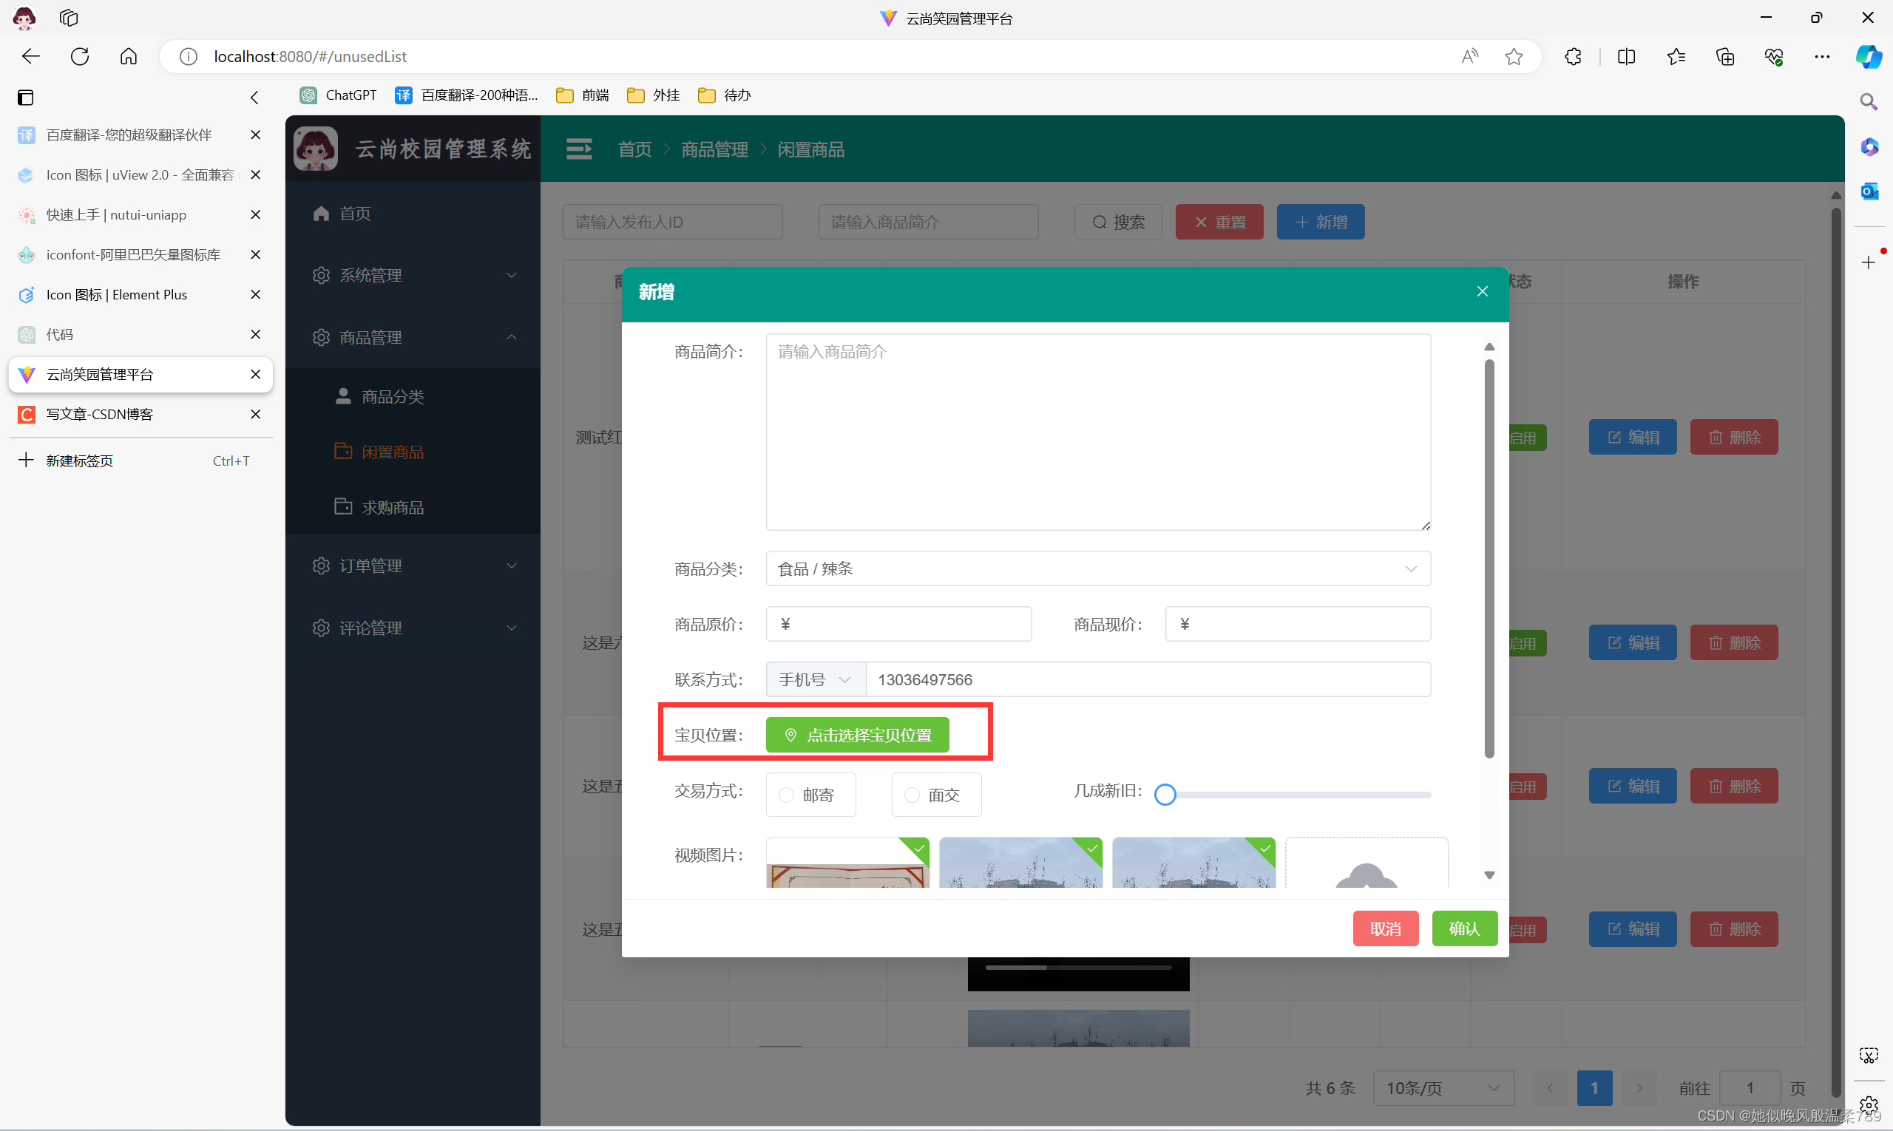Image resolution: width=1893 pixels, height=1131 pixels.
Task: Click the close X icon on dialog
Action: [1481, 291]
